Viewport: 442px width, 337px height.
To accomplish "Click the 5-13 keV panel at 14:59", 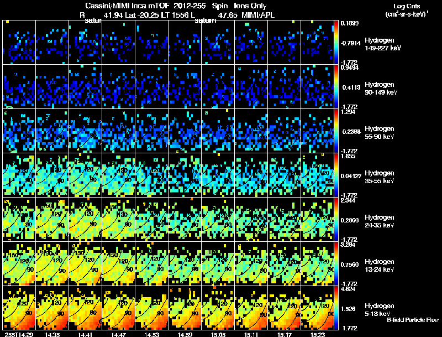I will (x=185, y=308).
